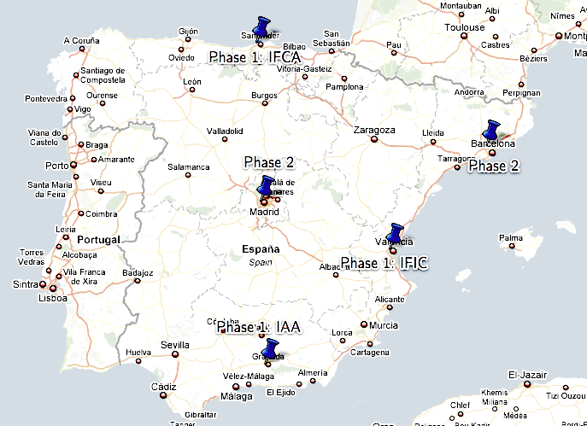Screen dimensions: 587x426
Task: Click the Andorra label
Action: tap(469, 92)
